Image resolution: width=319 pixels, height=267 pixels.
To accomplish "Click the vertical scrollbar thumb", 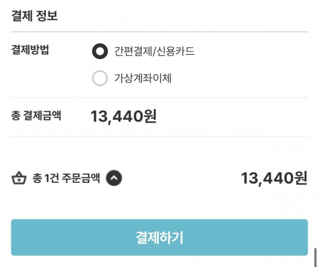I will tap(316, 257).
